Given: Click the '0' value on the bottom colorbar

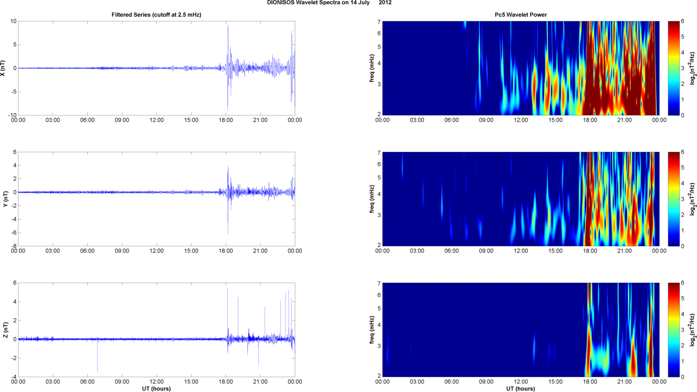Looking at the screenshot, I should point(683,377).
